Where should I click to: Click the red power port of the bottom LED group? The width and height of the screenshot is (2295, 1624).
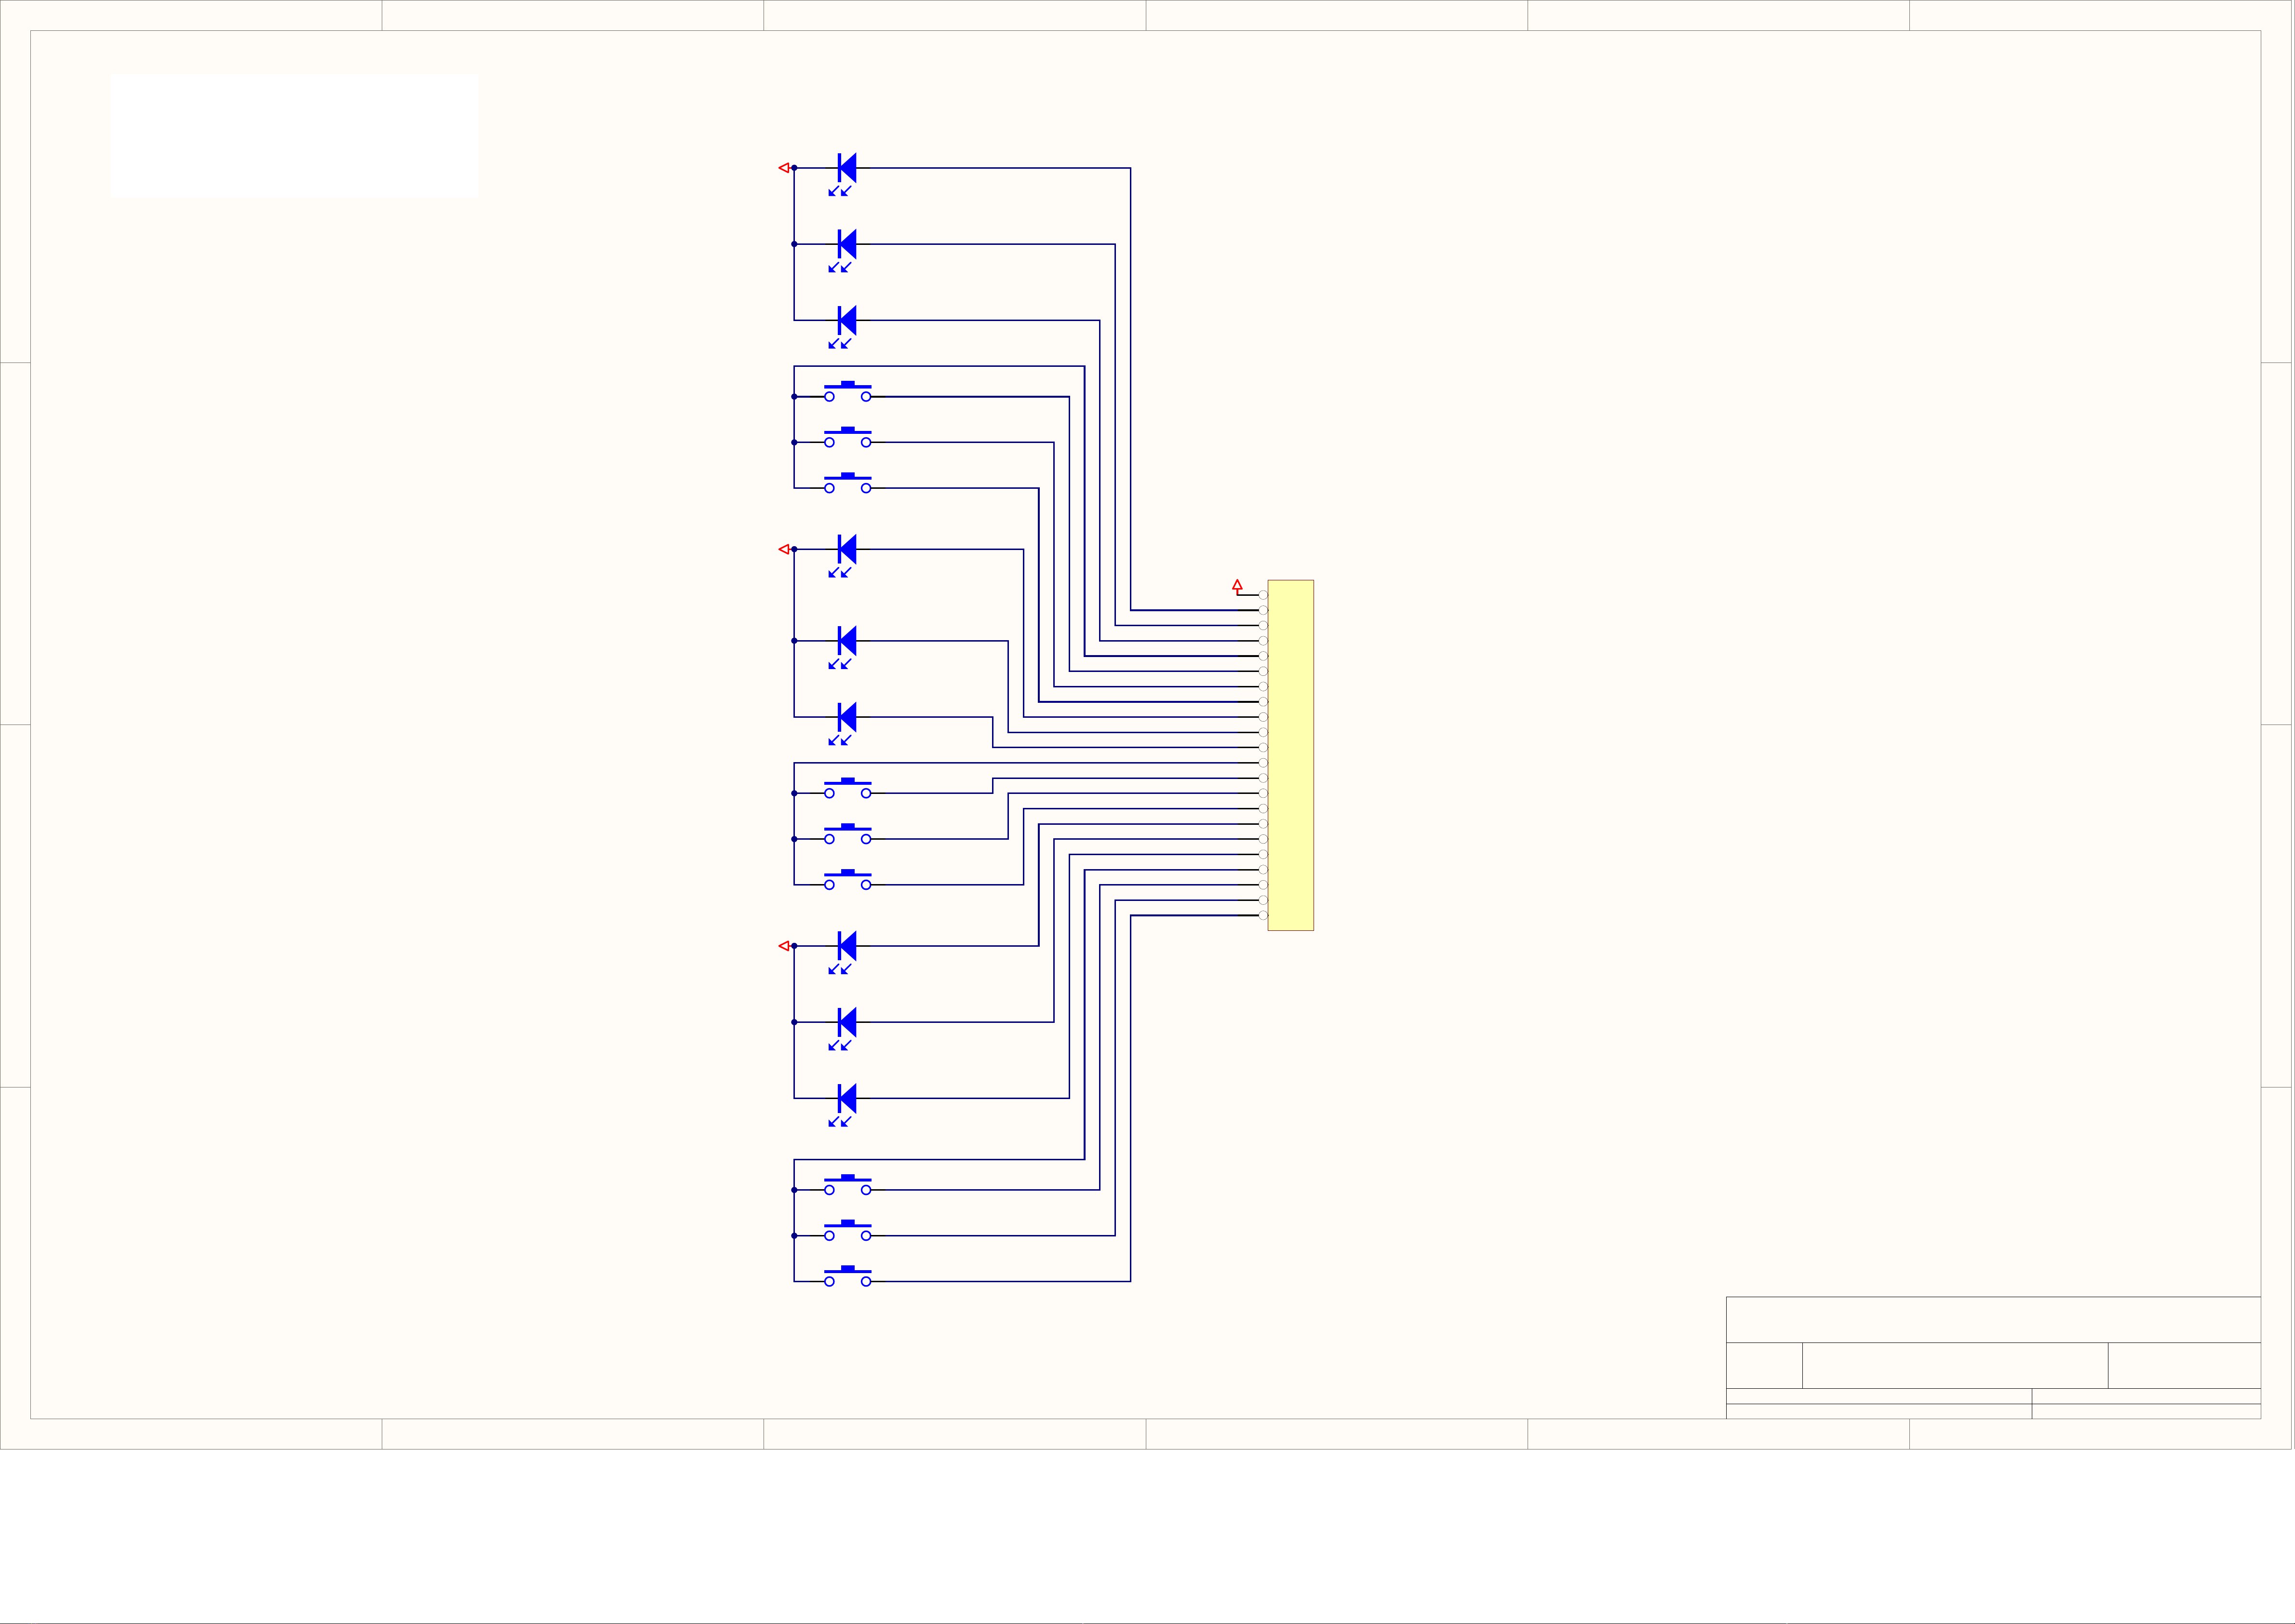[x=784, y=946]
